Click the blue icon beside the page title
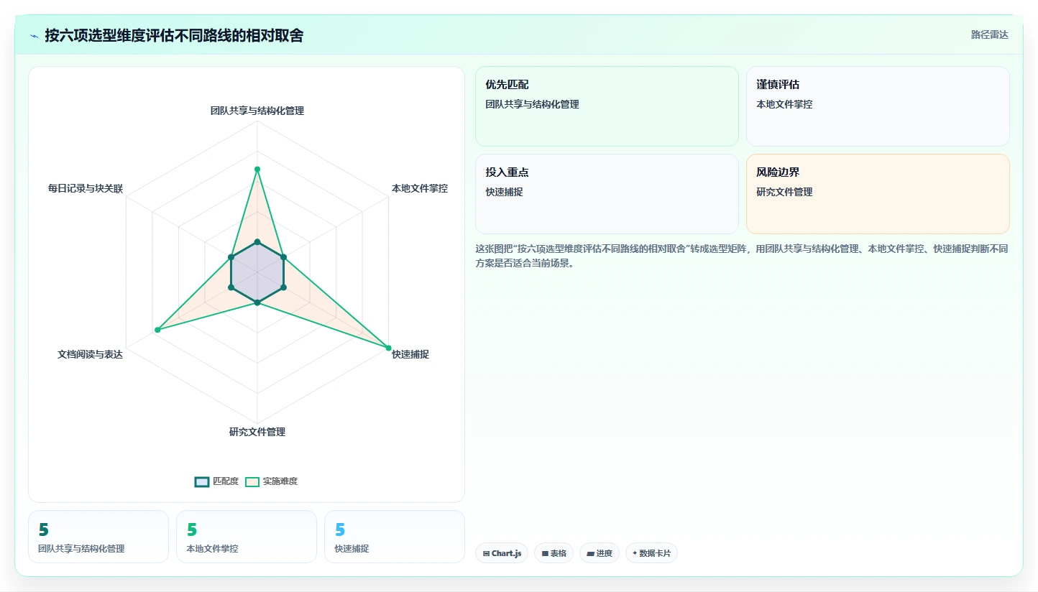The height and width of the screenshot is (592, 1038). pos(34,35)
